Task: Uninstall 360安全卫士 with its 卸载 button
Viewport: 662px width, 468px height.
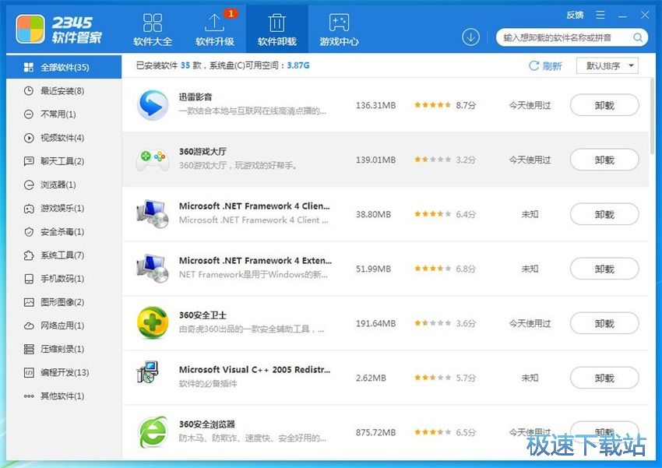Action: point(604,323)
